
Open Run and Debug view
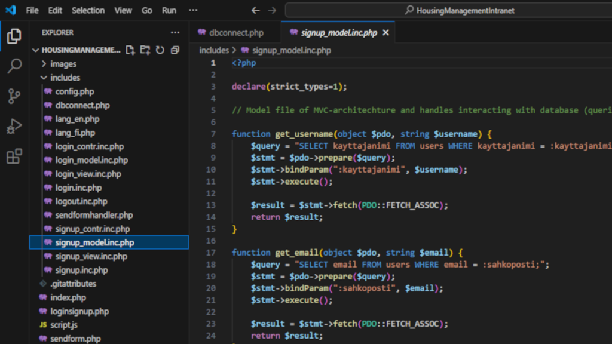(x=14, y=127)
